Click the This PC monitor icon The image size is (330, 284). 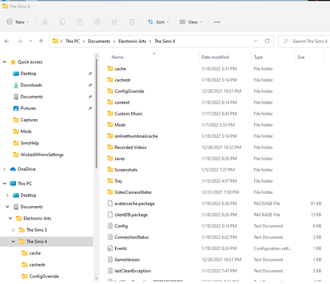pos(13,183)
